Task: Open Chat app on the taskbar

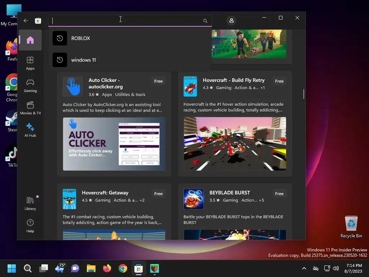Action: click(x=75, y=268)
